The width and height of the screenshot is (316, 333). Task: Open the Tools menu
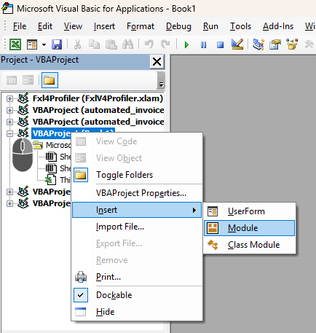[240, 26]
